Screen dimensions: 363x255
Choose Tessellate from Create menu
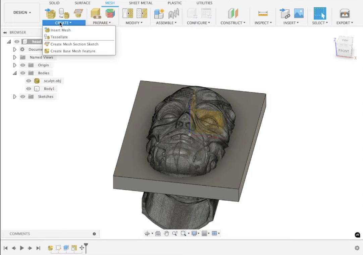pyautogui.click(x=79, y=37)
